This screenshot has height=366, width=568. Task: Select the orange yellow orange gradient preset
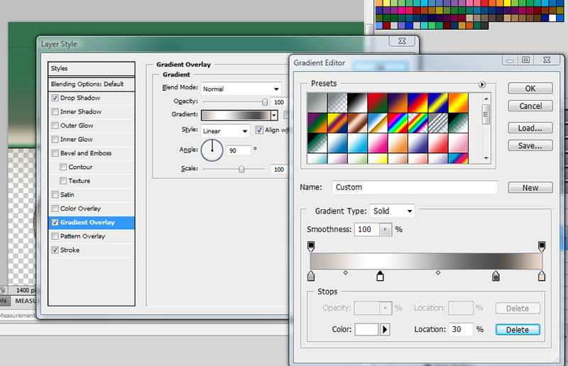(x=458, y=102)
